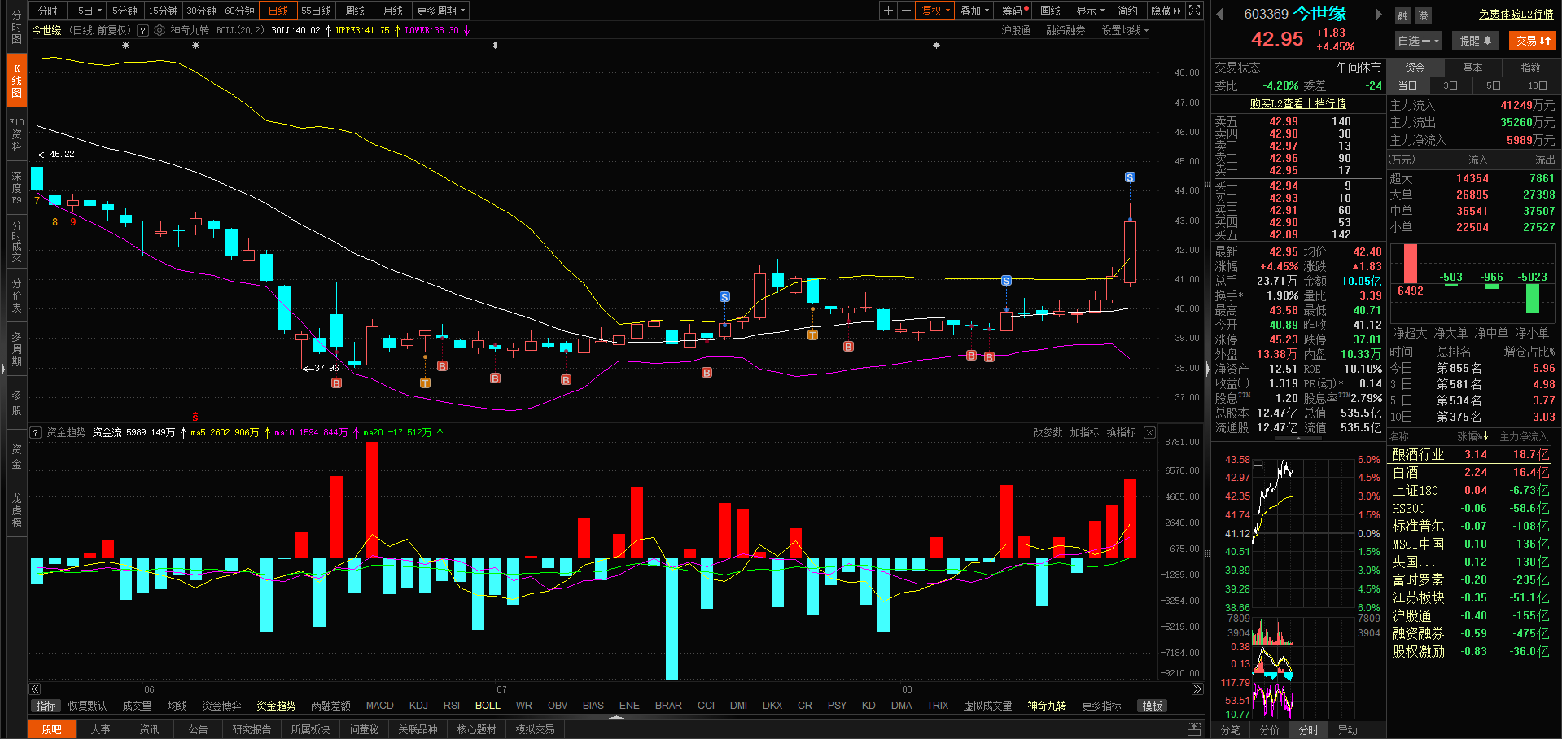Open 龙虎榜 in left sidebar
The image size is (1562, 739).
click(x=16, y=510)
